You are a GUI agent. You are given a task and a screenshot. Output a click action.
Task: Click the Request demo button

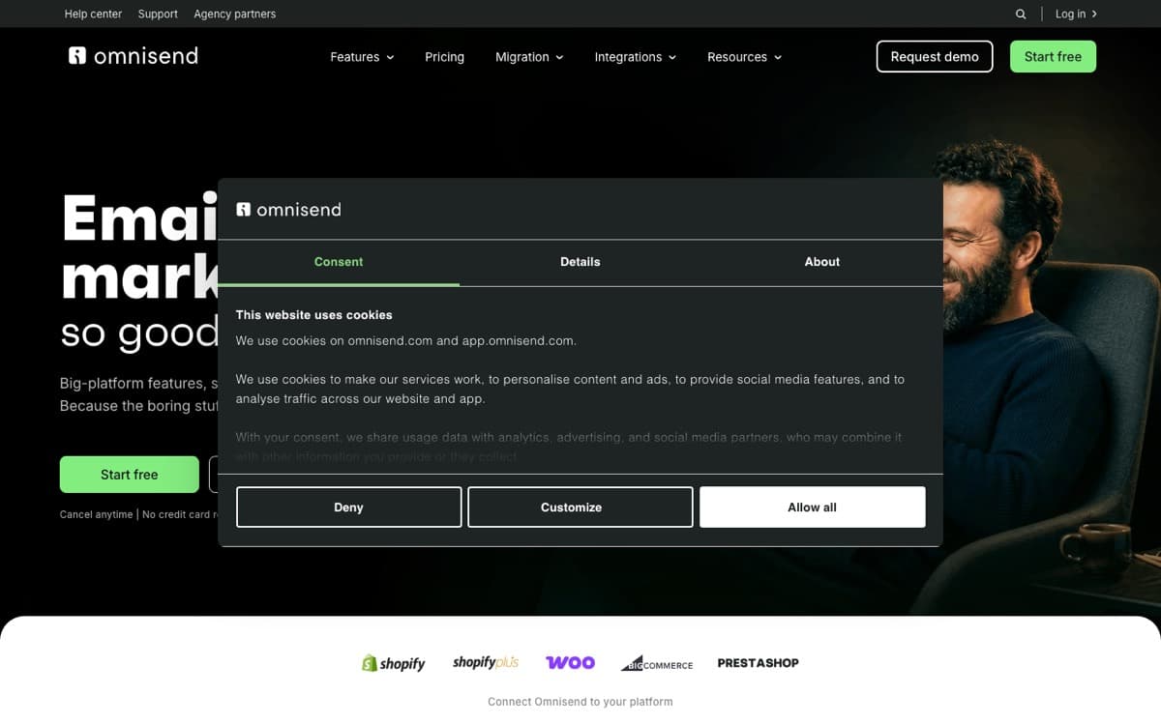point(935,57)
